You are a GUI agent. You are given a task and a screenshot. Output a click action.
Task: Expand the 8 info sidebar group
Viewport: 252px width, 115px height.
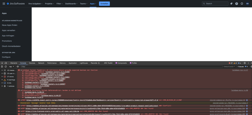click(2, 83)
